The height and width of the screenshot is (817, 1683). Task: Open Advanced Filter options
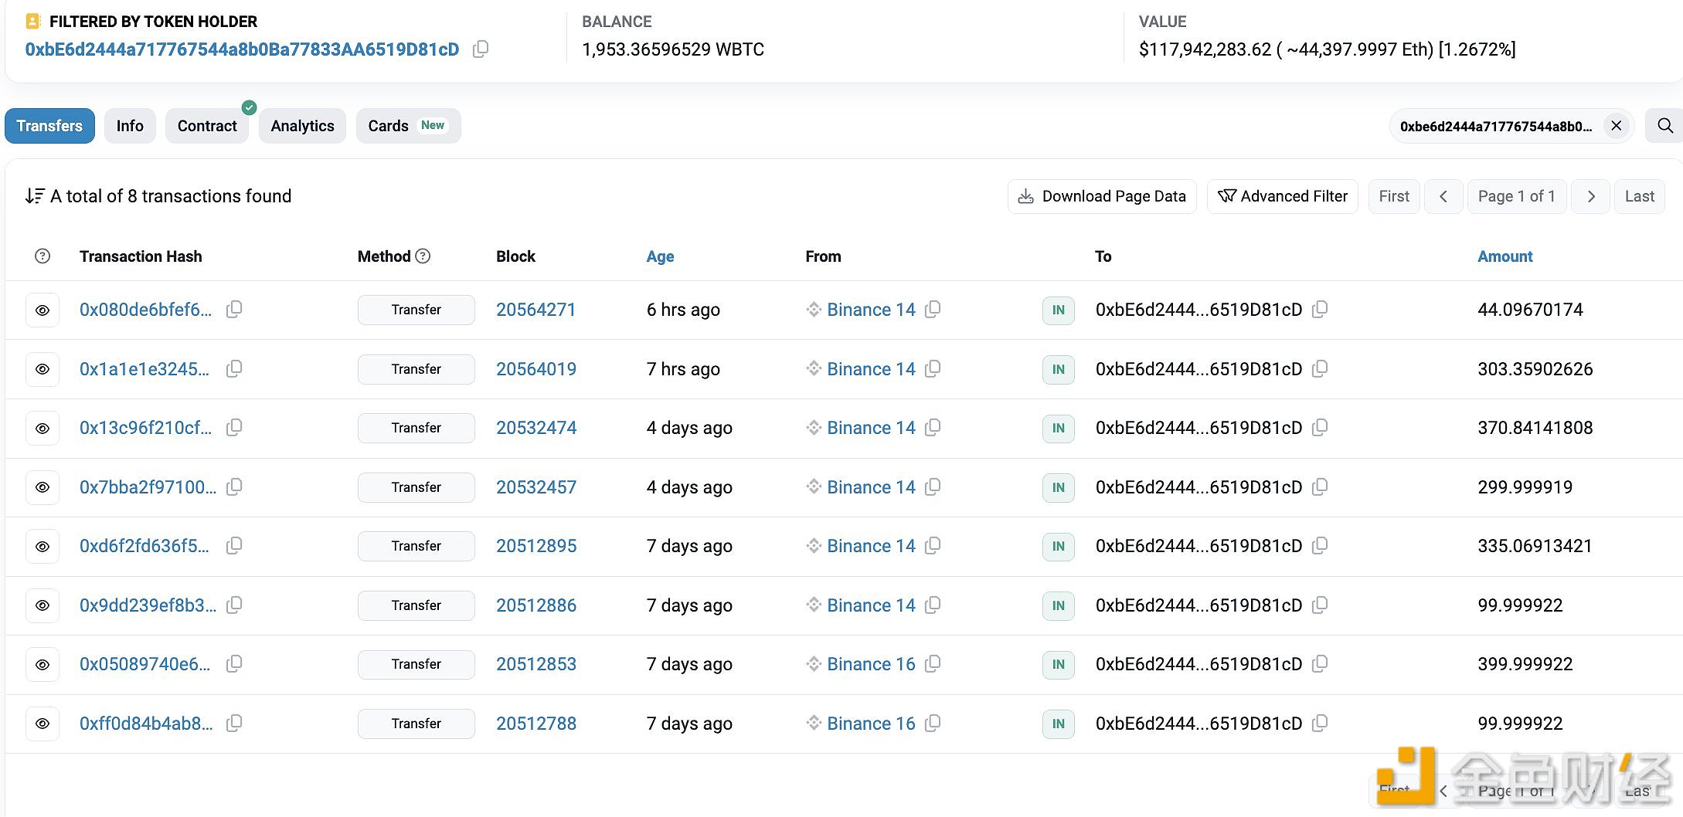click(x=1283, y=196)
